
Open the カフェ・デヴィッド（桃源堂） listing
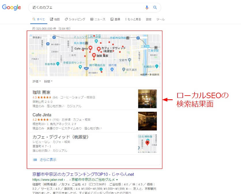click(61, 137)
